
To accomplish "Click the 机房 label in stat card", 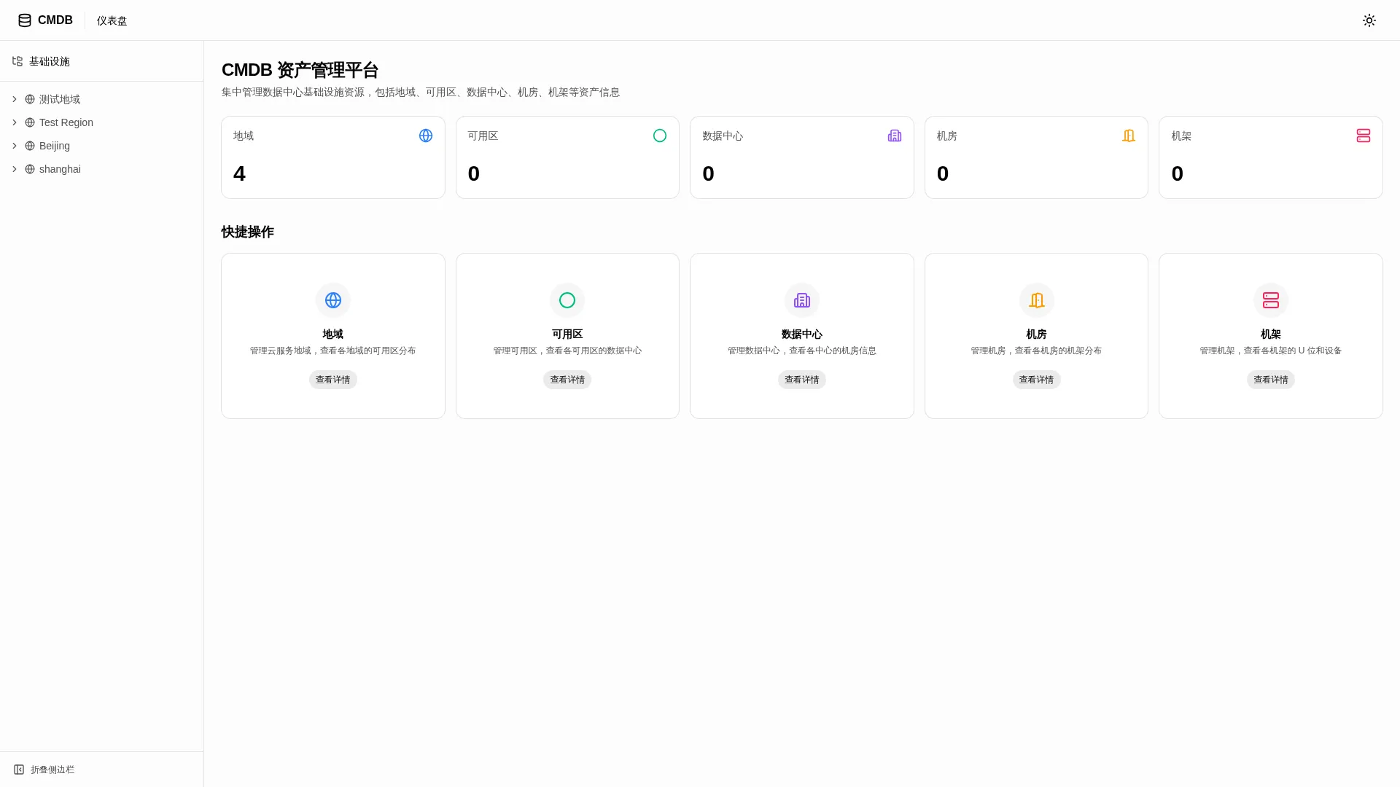I will [947, 136].
